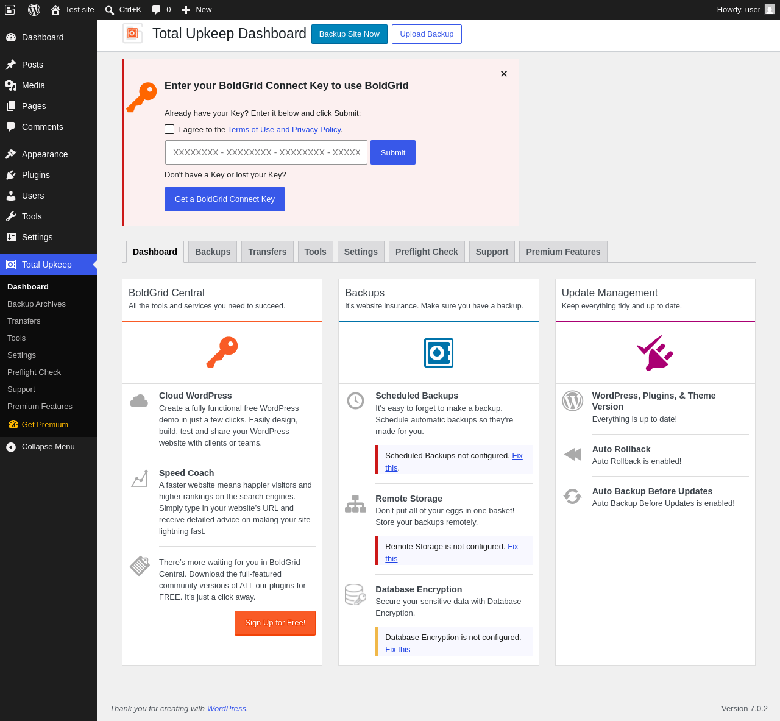Open Terms of Use and Privacy Policy link
780x721 pixels.
284,130
